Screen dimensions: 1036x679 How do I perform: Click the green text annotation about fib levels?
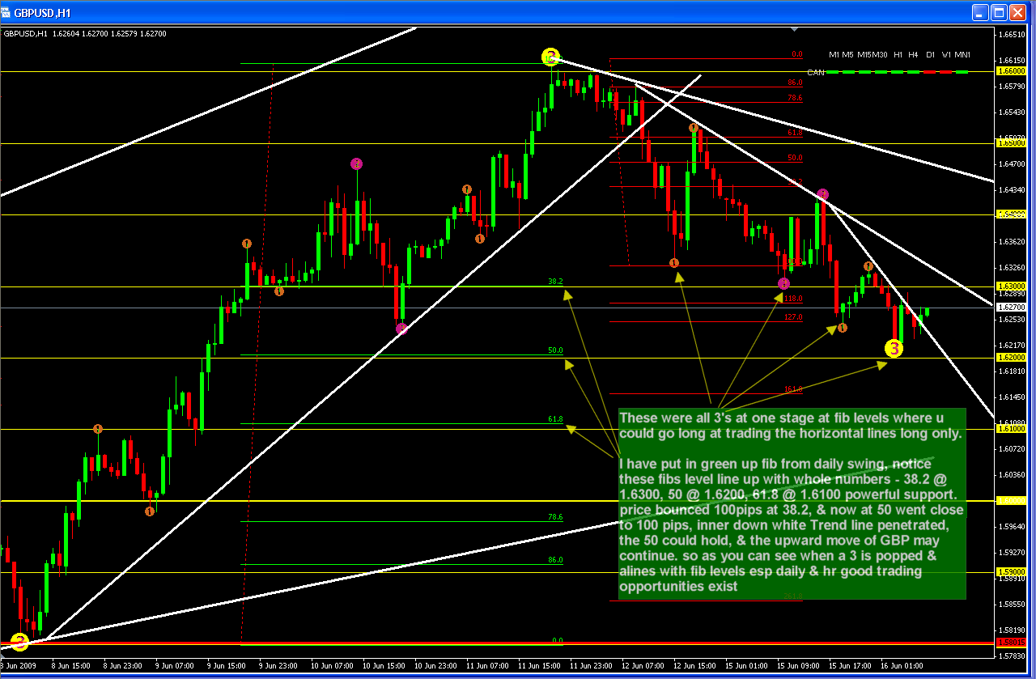(792, 503)
